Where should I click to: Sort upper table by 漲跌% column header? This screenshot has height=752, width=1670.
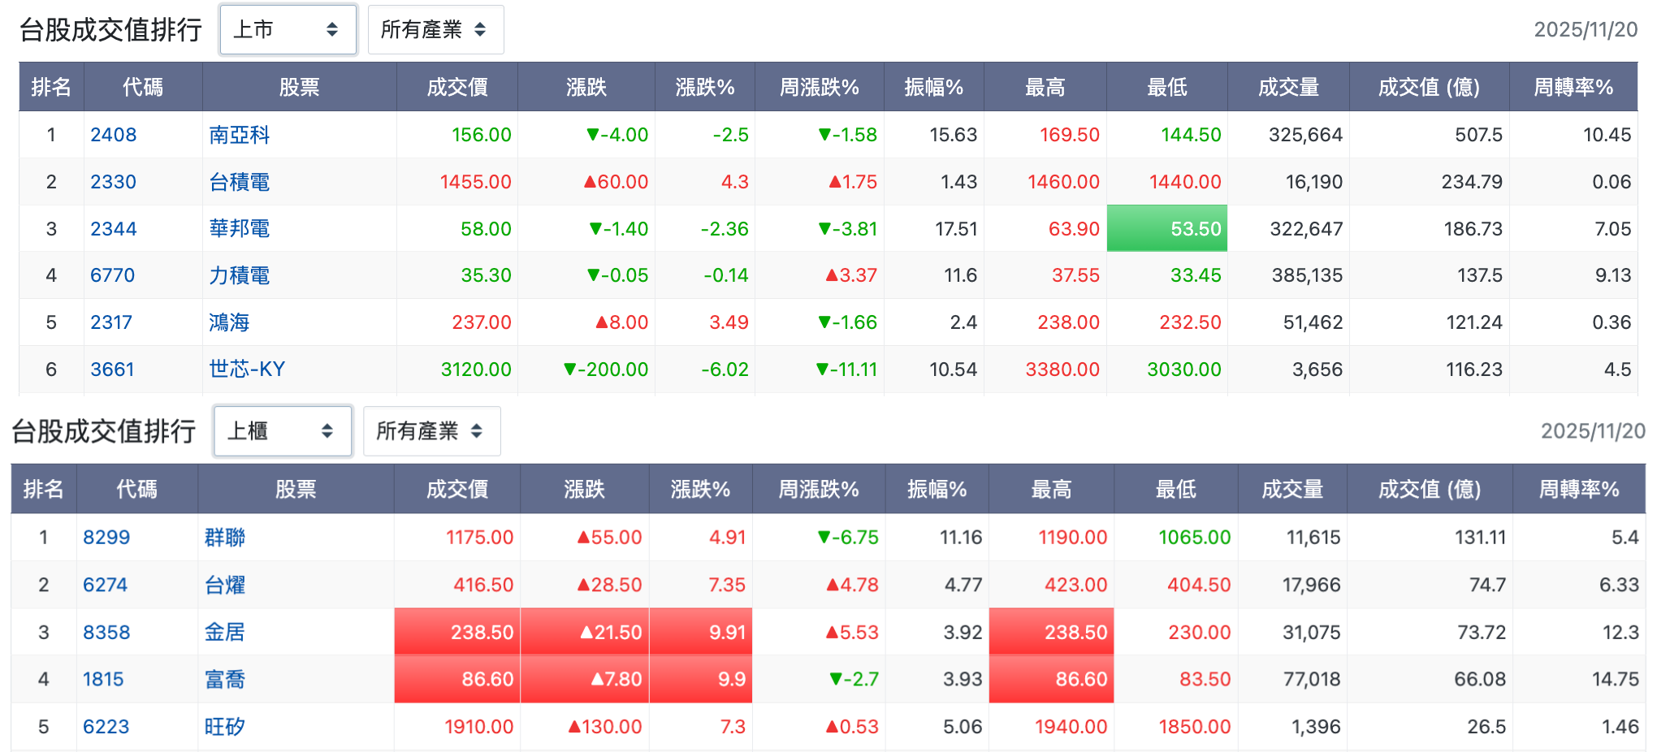click(705, 87)
